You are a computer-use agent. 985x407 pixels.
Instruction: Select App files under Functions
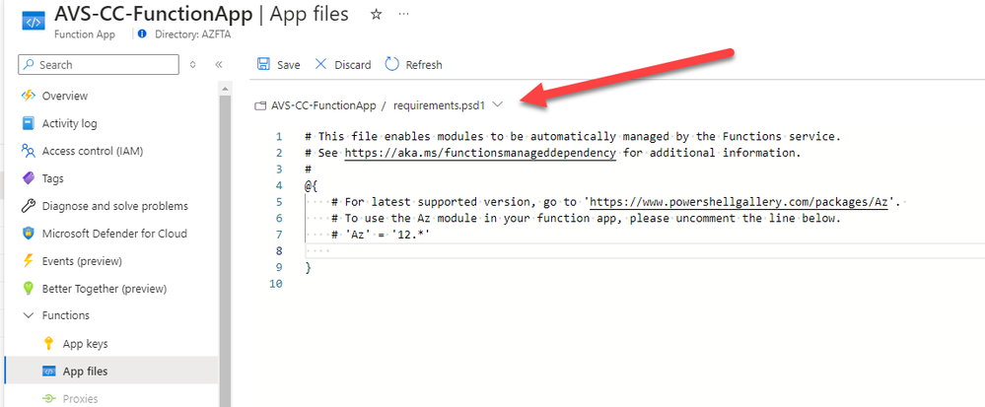coord(85,372)
